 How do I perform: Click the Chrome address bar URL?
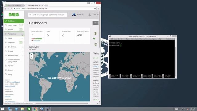click(35, 9)
